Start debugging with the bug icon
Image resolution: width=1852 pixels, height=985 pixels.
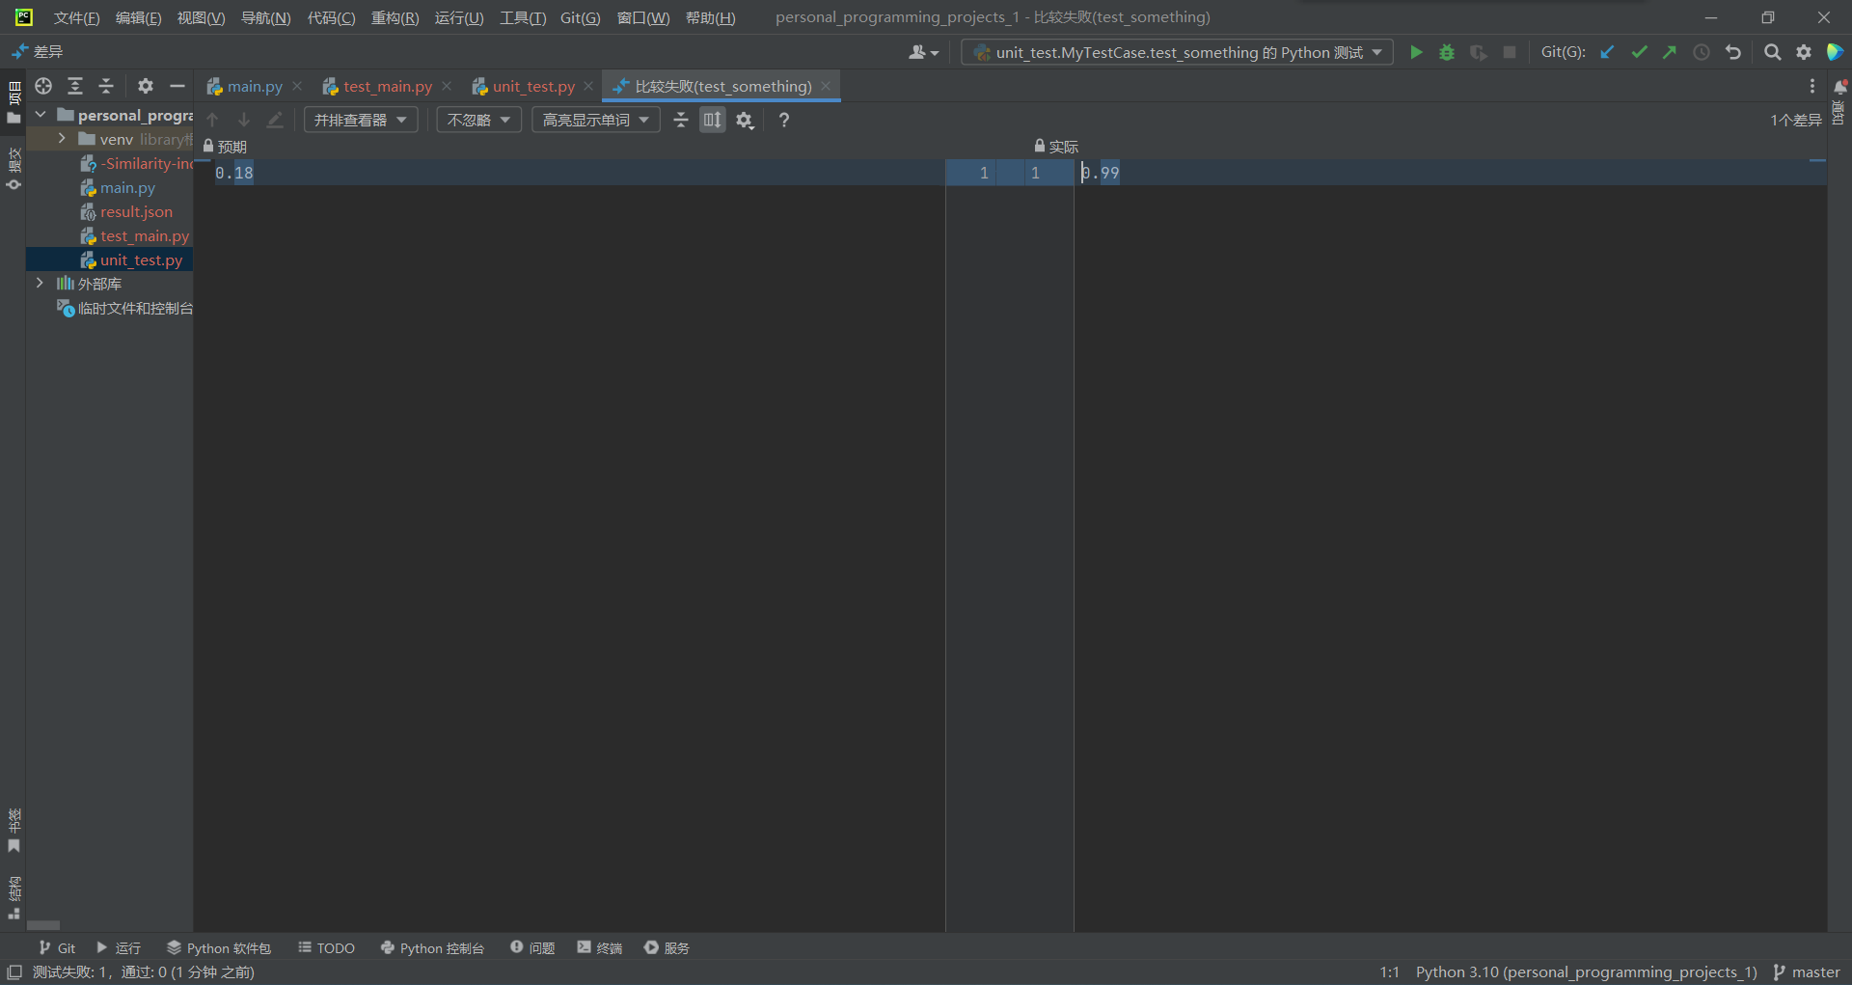tap(1447, 52)
